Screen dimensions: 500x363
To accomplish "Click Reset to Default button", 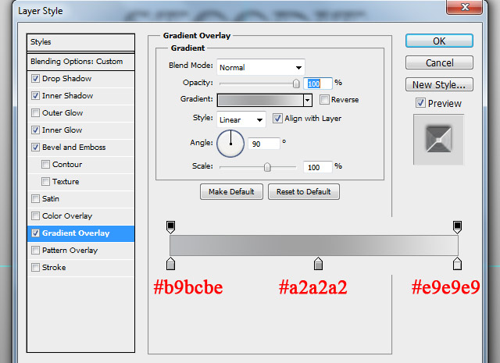I will pyautogui.click(x=304, y=191).
